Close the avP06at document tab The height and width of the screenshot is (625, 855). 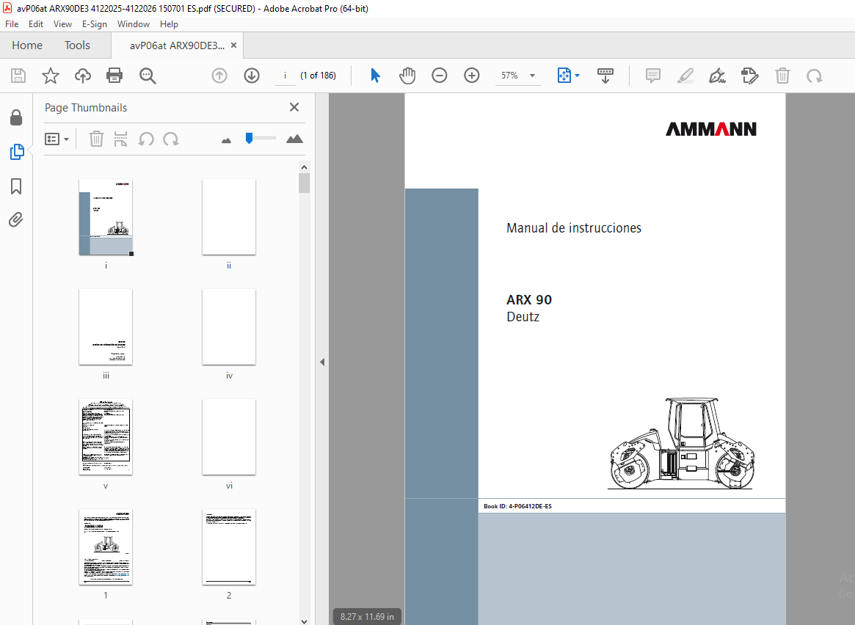click(x=234, y=45)
